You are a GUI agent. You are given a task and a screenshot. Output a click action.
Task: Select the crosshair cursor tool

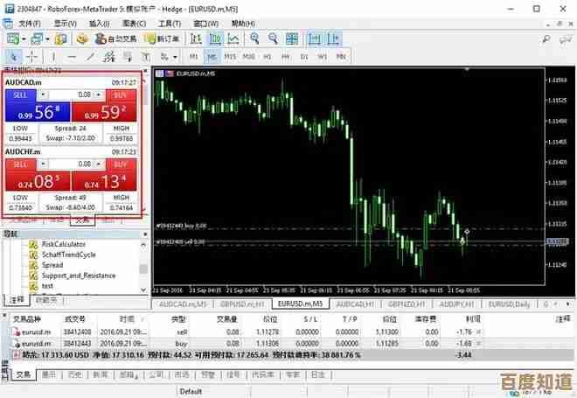coord(31,57)
